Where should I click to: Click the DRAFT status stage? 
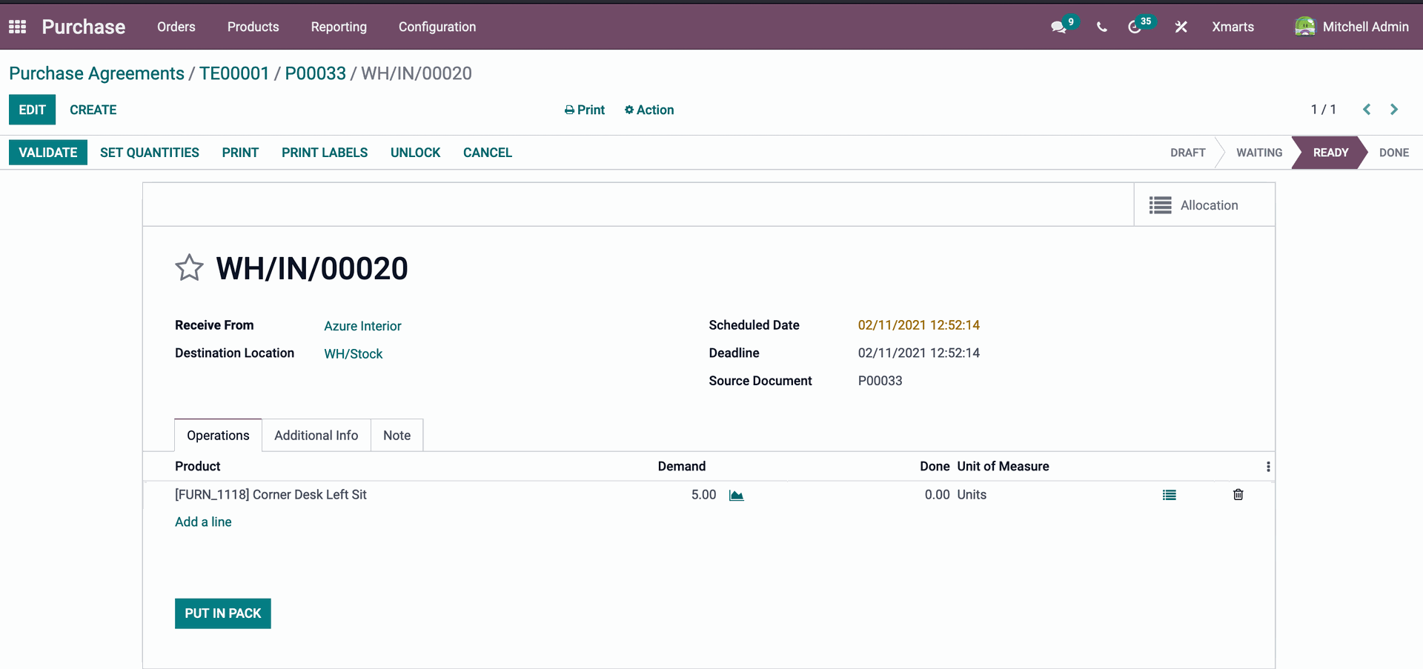tap(1188, 152)
